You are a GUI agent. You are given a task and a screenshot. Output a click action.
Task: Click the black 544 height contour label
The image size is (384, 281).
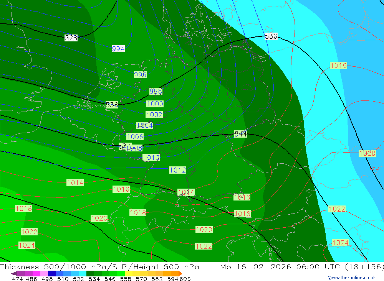(x=241, y=134)
